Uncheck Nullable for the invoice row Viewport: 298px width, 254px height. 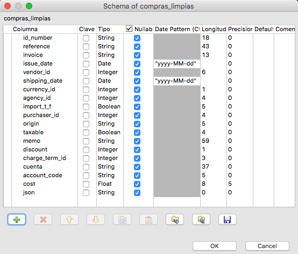pyautogui.click(x=137, y=55)
